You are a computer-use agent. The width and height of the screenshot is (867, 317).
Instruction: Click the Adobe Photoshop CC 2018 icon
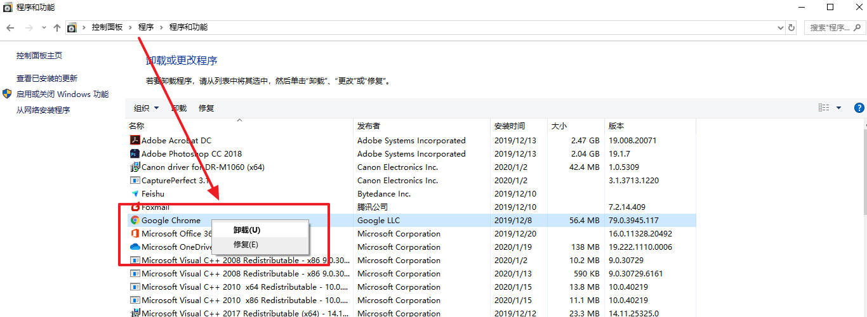coord(135,154)
